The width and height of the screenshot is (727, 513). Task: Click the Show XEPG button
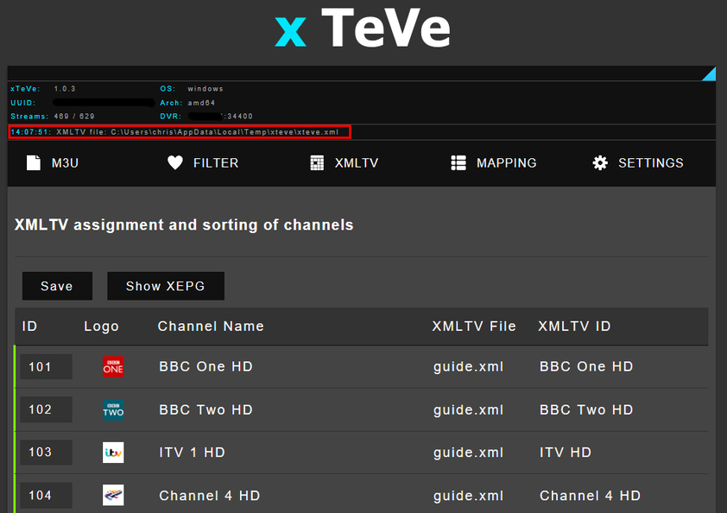(x=166, y=286)
